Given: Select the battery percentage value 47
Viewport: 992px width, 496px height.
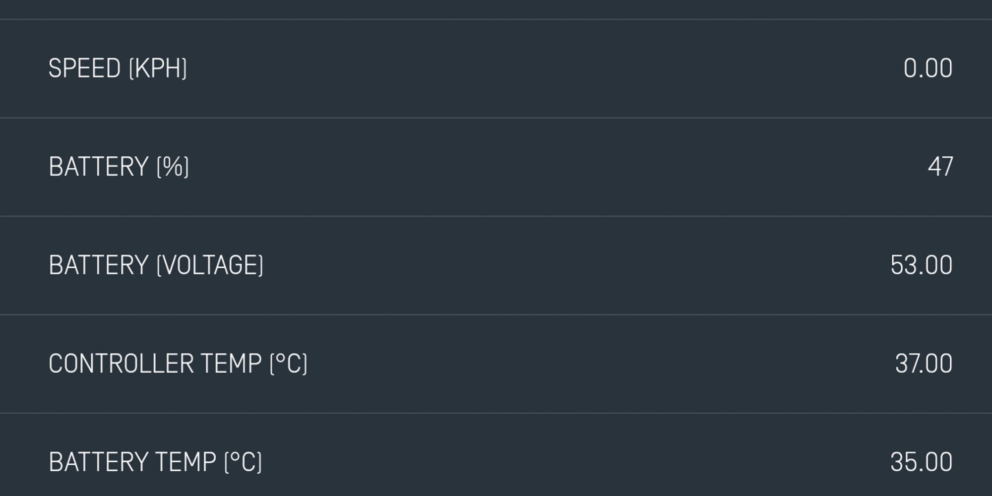Looking at the screenshot, I should (940, 167).
